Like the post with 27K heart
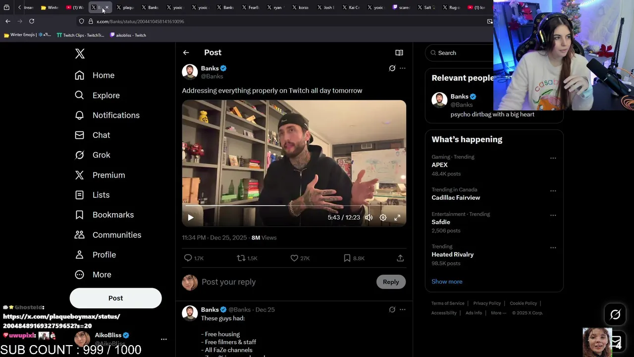This screenshot has width=634, height=357. tap(300, 258)
